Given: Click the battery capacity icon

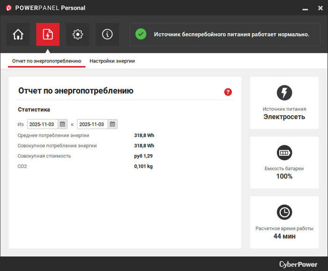Looking at the screenshot, I should tap(284, 152).
